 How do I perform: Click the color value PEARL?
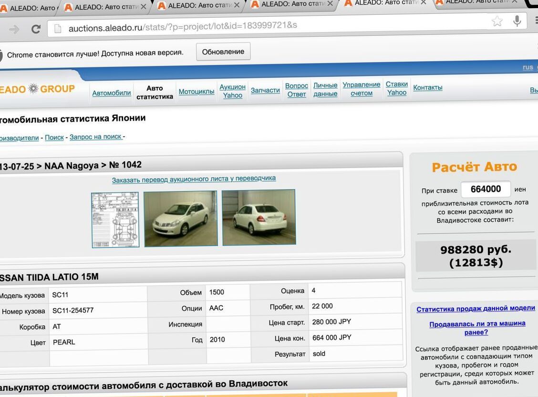(64, 342)
